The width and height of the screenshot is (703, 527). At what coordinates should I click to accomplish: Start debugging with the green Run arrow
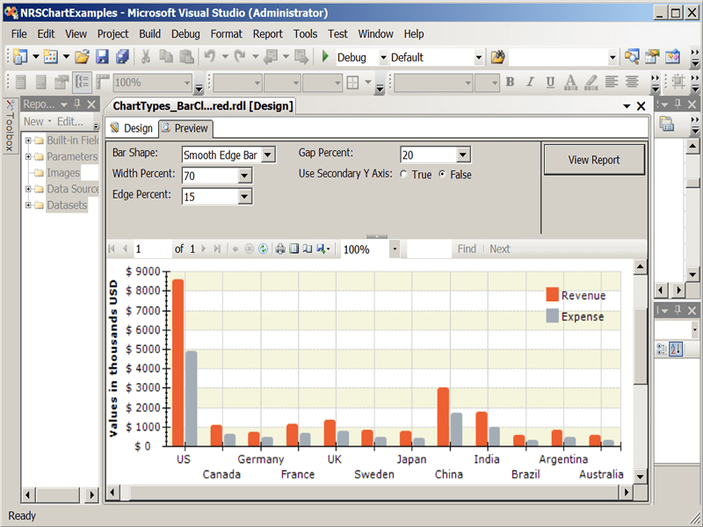(325, 56)
